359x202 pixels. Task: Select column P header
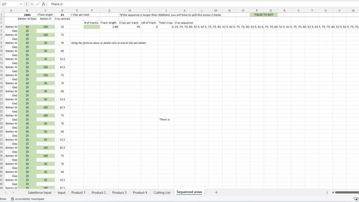click(257, 11)
